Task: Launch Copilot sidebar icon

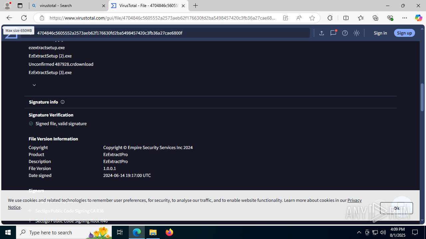Action: click(418, 18)
